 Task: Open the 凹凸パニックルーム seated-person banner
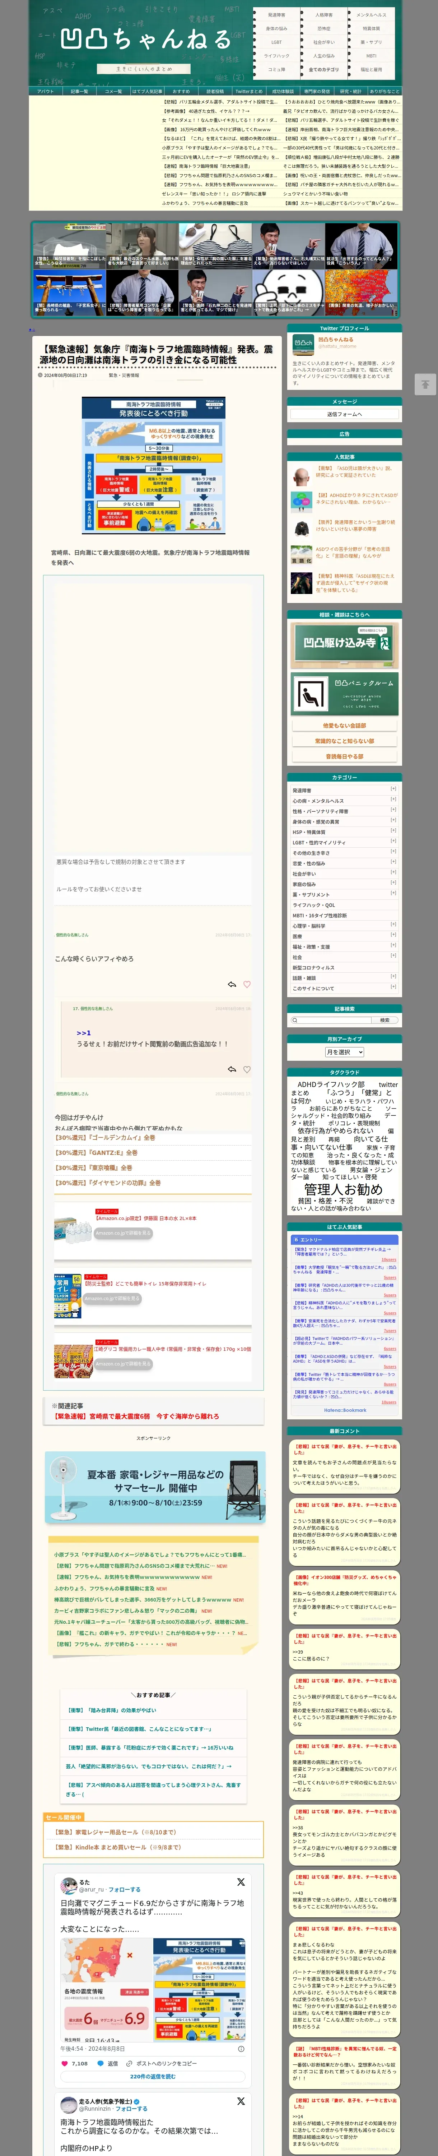[x=344, y=693]
